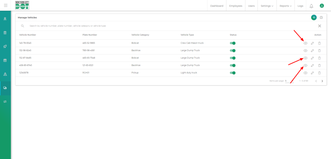Expand the Settings dropdown menu
Viewport: 331px width, 159px height.
267,6
